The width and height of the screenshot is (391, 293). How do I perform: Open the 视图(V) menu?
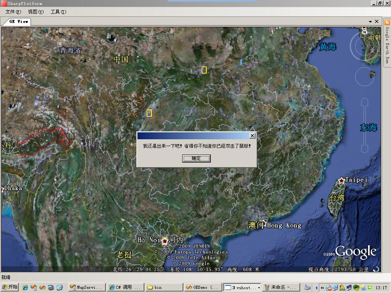tap(36, 12)
